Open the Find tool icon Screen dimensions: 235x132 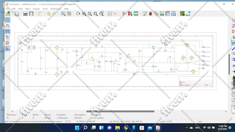point(63,13)
